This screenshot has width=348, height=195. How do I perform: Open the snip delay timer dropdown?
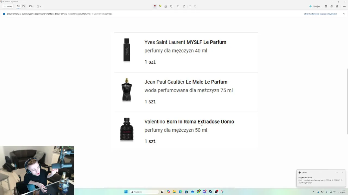tap(39, 6)
